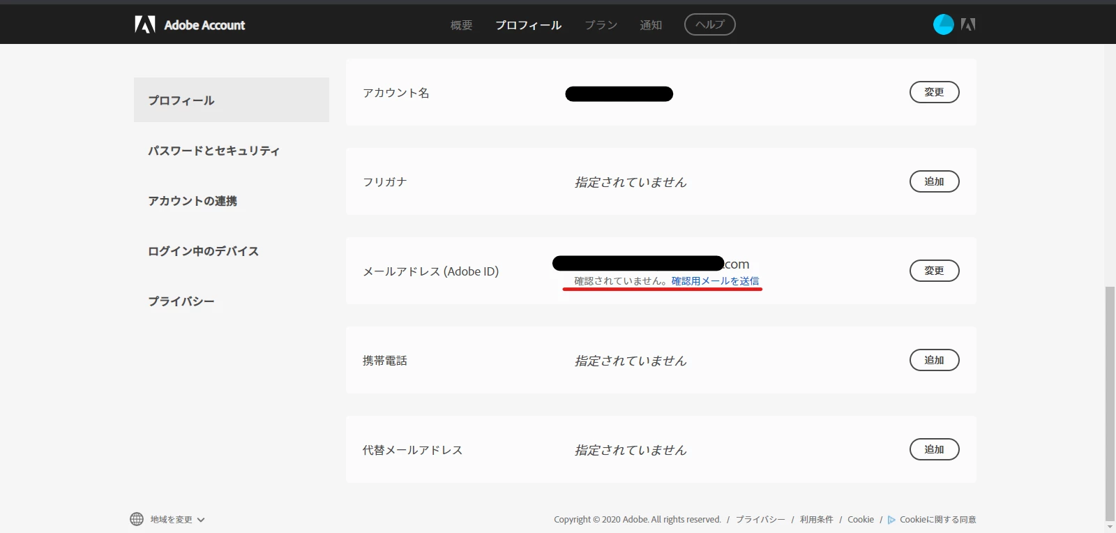This screenshot has width=1116, height=533.
Task: Click the アカウント名 label
Action: point(395,93)
